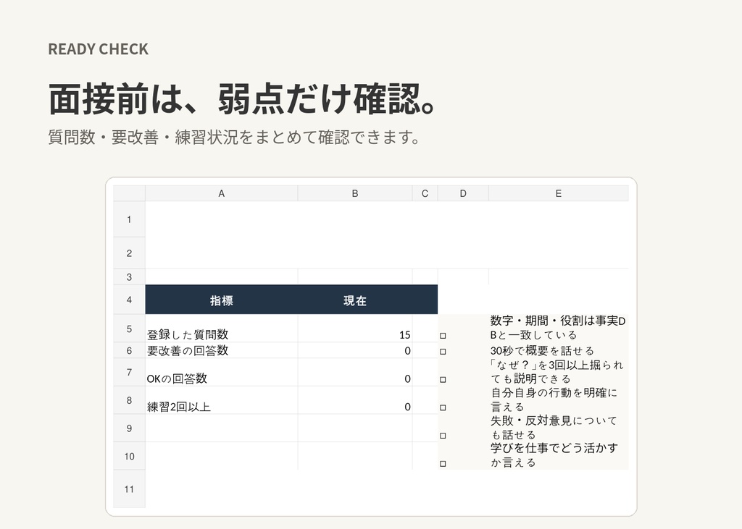Screen dimensions: 742x529
Task: Select column E header
Action: (x=559, y=193)
